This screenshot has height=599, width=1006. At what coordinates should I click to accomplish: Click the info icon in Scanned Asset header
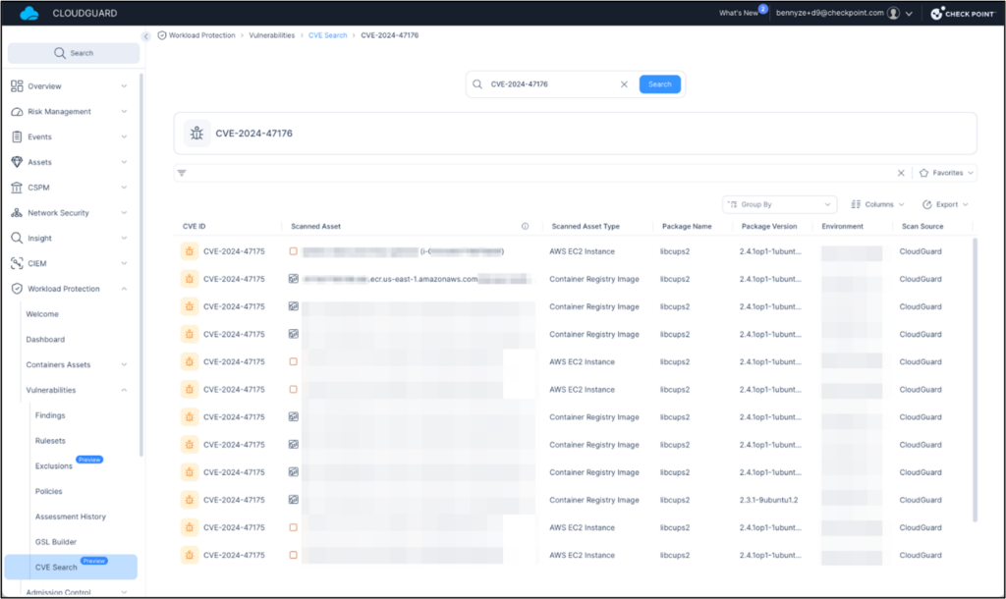(x=525, y=227)
